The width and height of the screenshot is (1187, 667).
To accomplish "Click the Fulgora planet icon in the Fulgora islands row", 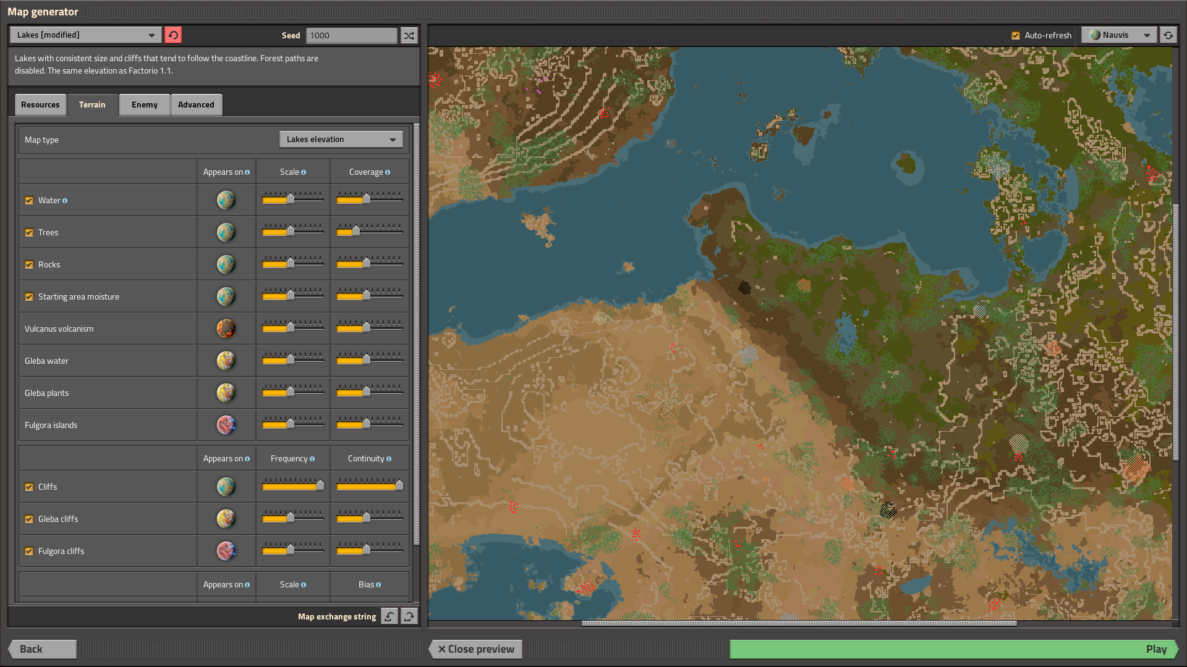I will pyautogui.click(x=226, y=425).
